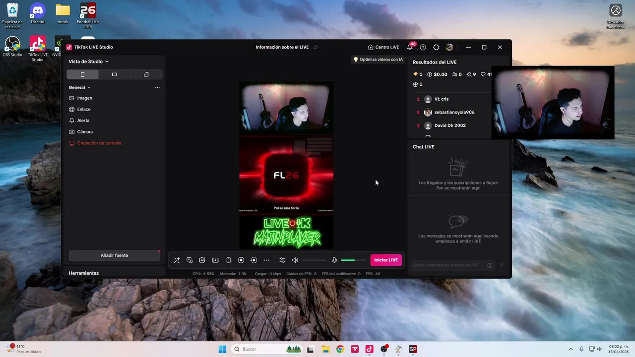Open more toolbar options ellipsis
Screen dimensions: 635x357
click(x=266, y=260)
